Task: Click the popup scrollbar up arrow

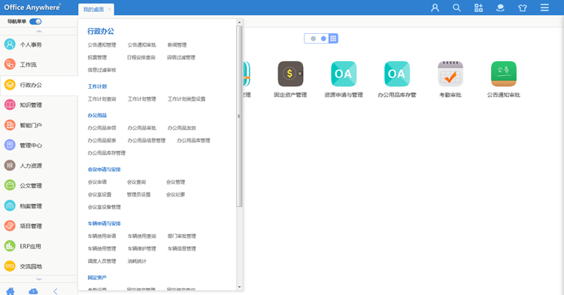Action: (239, 23)
